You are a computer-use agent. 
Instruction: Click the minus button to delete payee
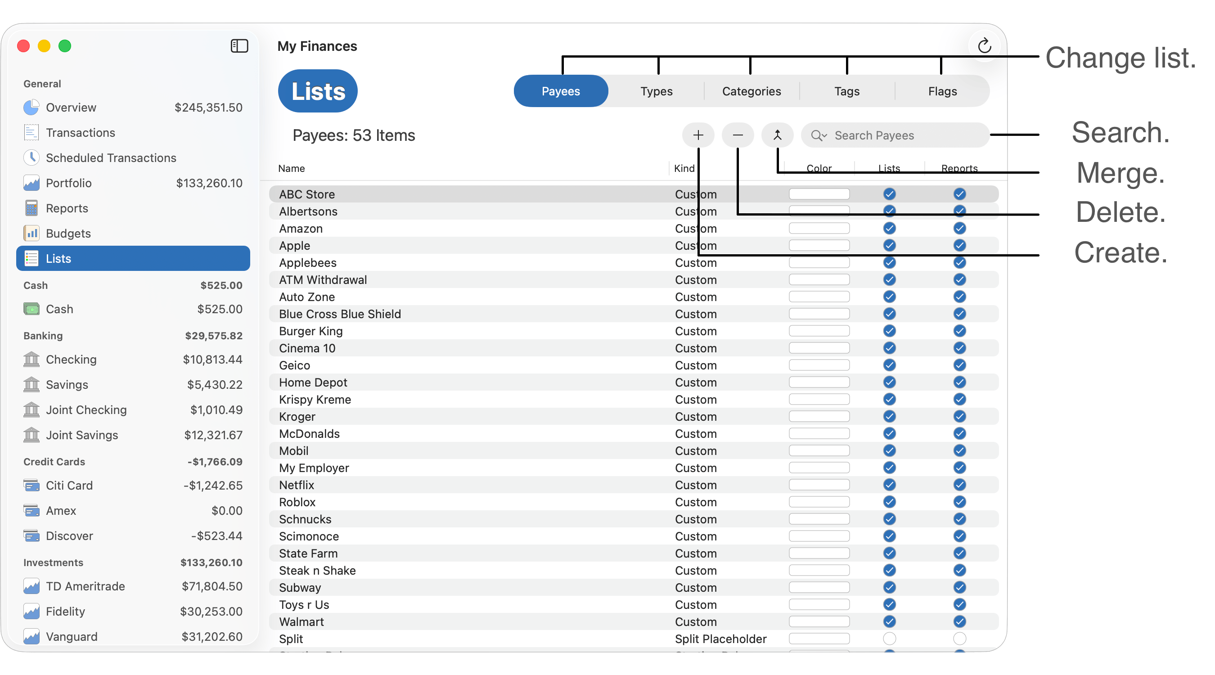[738, 135]
